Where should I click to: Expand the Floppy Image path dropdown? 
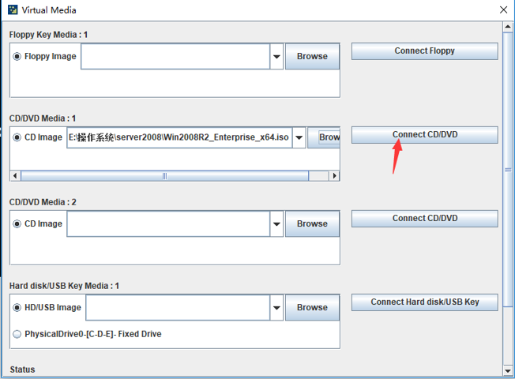276,57
